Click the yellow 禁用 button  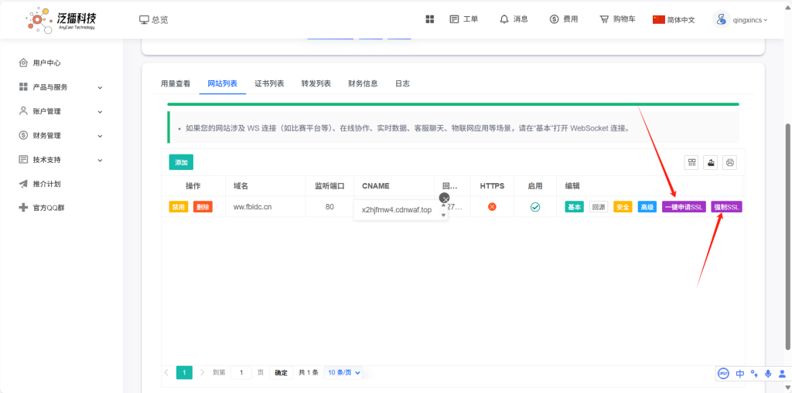pyautogui.click(x=179, y=207)
